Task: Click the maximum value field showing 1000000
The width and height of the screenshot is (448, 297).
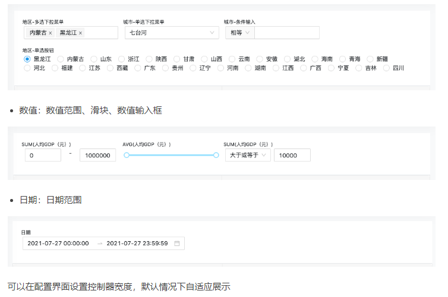Action: 97,155
